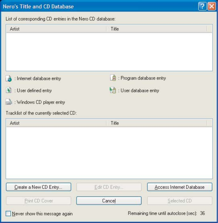This screenshot has width=218, height=223.
Task: Close the Nero's Title and CD Database dialog
Action: pos(211,7)
